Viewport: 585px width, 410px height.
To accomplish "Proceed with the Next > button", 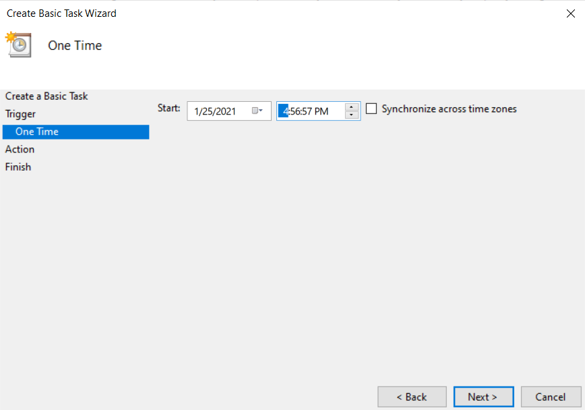I will 483,397.
